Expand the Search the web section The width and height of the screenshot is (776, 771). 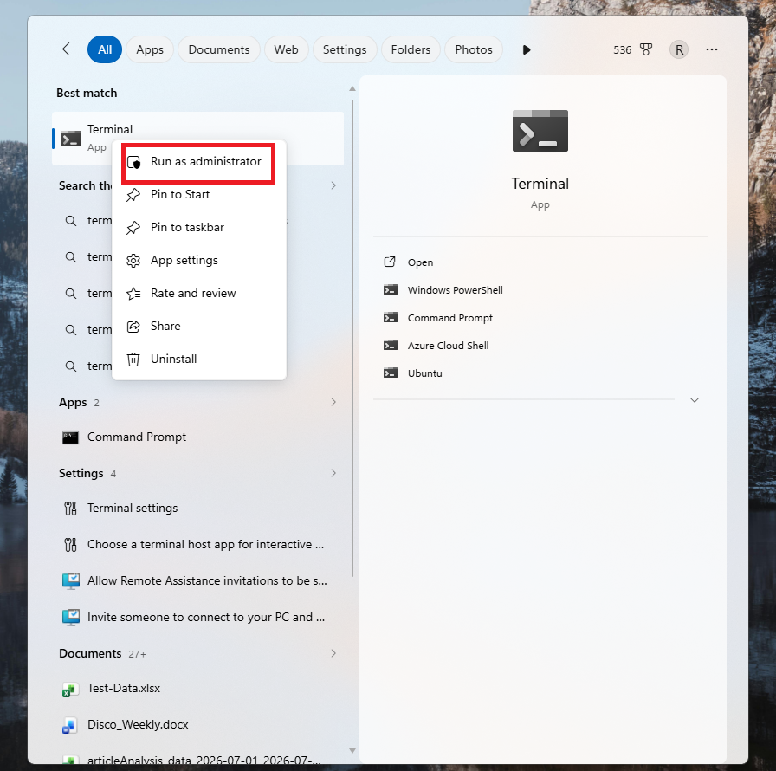pos(333,185)
